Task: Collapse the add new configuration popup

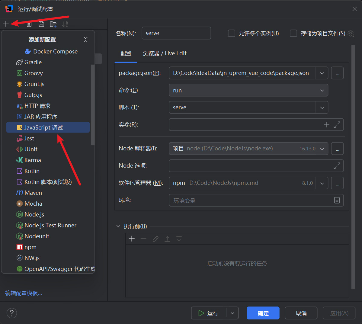Action: click(x=86, y=40)
